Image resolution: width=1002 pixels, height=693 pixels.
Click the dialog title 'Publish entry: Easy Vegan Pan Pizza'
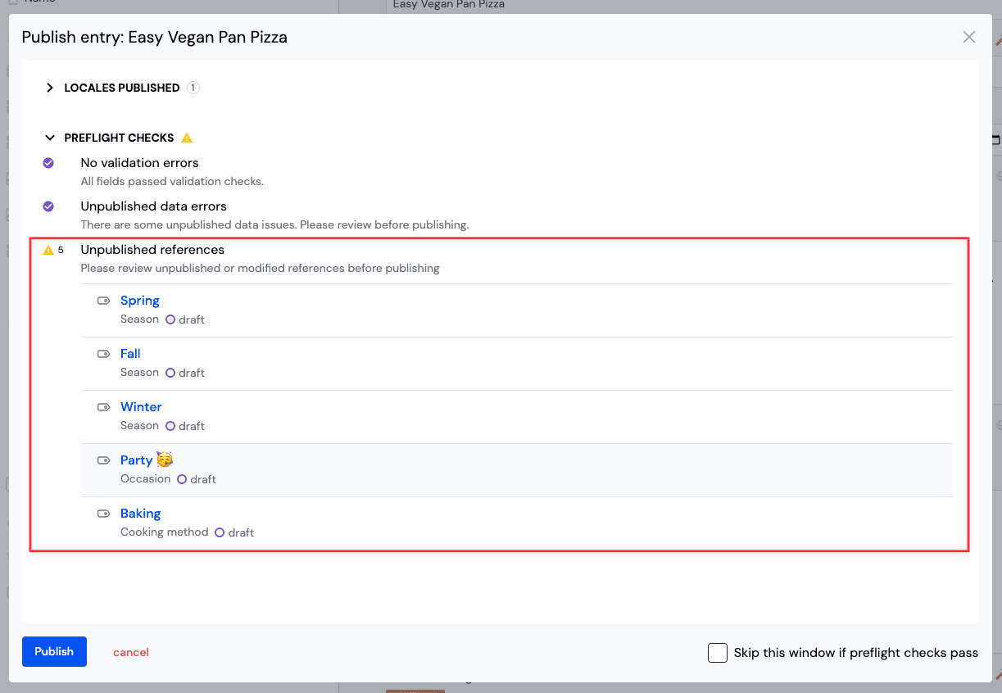point(155,37)
